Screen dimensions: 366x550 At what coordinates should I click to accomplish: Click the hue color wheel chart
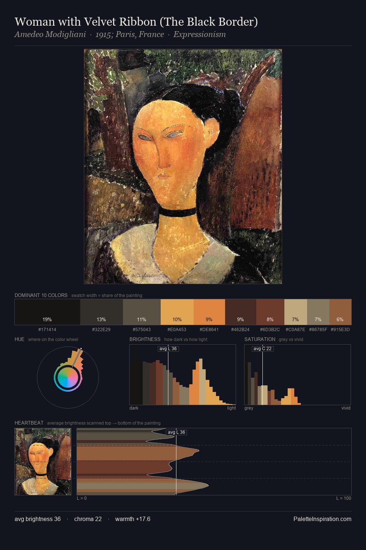point(68,377)
